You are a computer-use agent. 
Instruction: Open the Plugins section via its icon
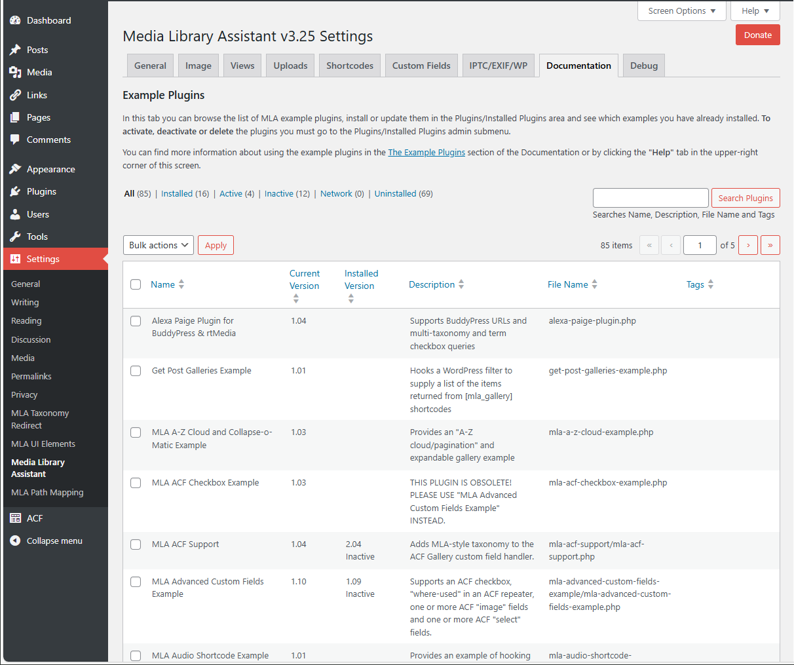pyautogui.click(x=16, y=191)
